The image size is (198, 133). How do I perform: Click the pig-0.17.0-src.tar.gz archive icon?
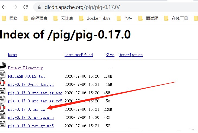3,82
